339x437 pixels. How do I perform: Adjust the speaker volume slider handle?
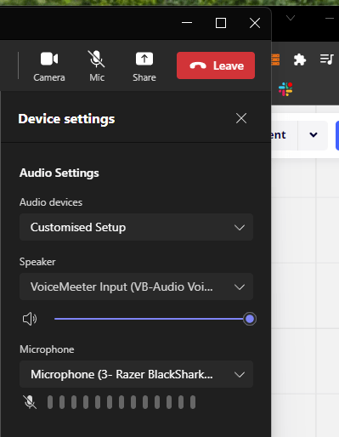pyautogui.click(x=250, y=319)
